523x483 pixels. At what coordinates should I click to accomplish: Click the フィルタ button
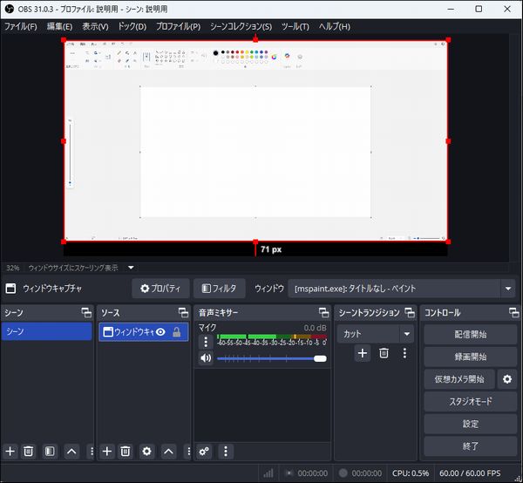click(x=219, y=289)
